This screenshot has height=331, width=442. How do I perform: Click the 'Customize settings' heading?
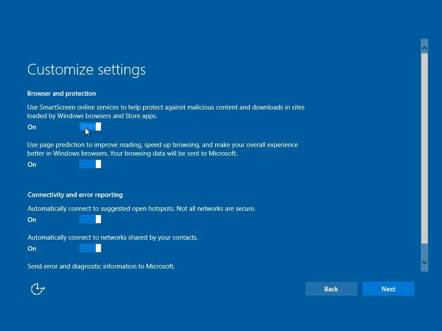[86, 69]
